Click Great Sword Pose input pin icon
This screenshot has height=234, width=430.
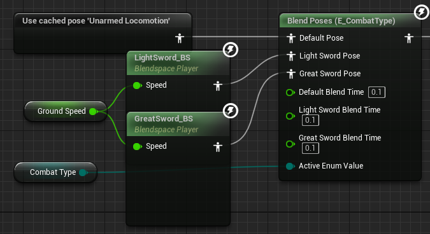point(290,74)
